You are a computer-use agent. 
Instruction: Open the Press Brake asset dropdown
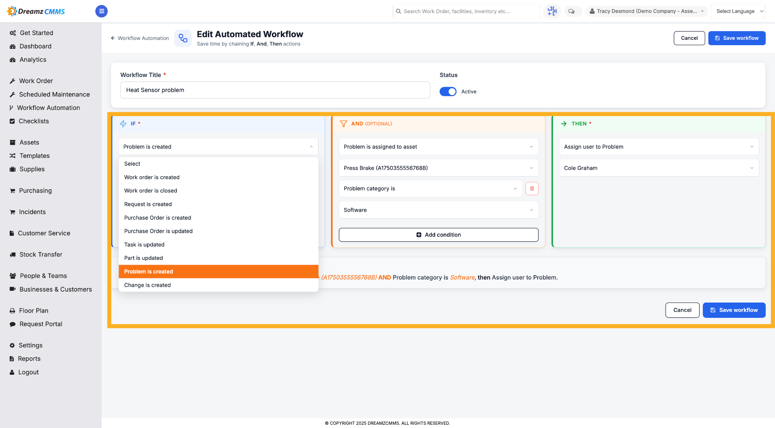tap(438, 168)
